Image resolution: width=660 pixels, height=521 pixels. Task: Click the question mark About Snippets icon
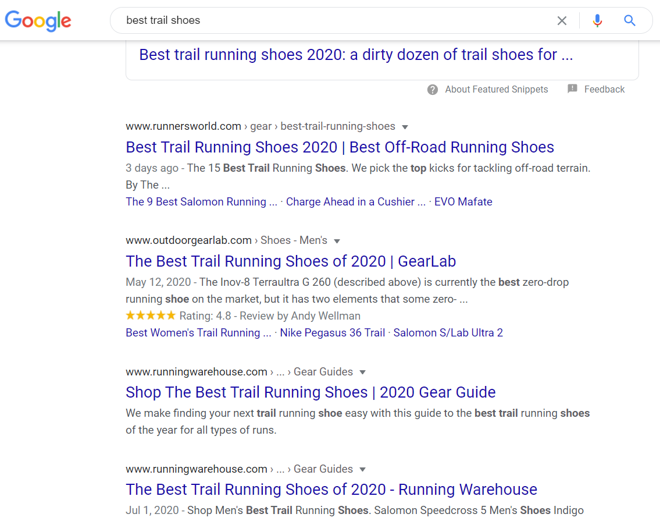point(432,90)
